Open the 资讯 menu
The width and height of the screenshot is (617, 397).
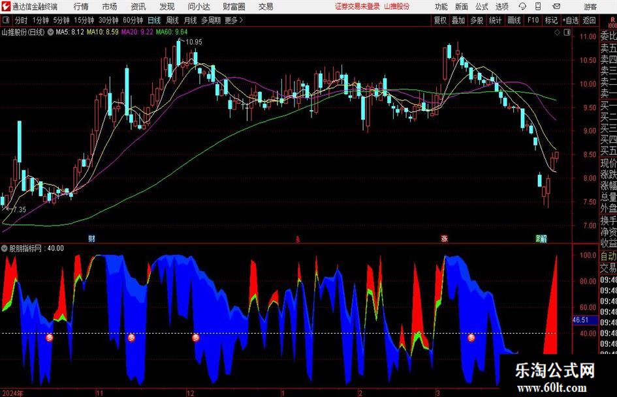(x=138, y=7)
